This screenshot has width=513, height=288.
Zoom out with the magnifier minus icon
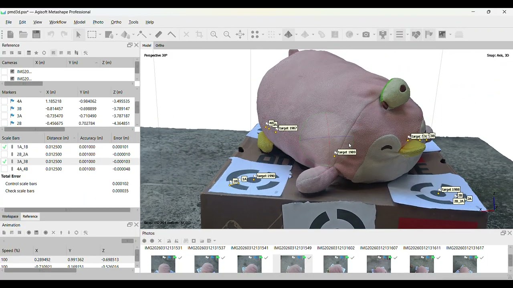coord(227,34)
